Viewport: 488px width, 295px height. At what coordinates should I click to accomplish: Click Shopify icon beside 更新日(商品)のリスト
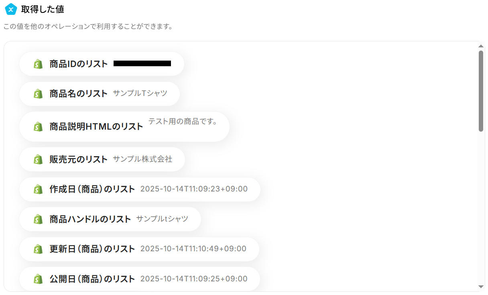pyautogui.click(x=38, y=249)
